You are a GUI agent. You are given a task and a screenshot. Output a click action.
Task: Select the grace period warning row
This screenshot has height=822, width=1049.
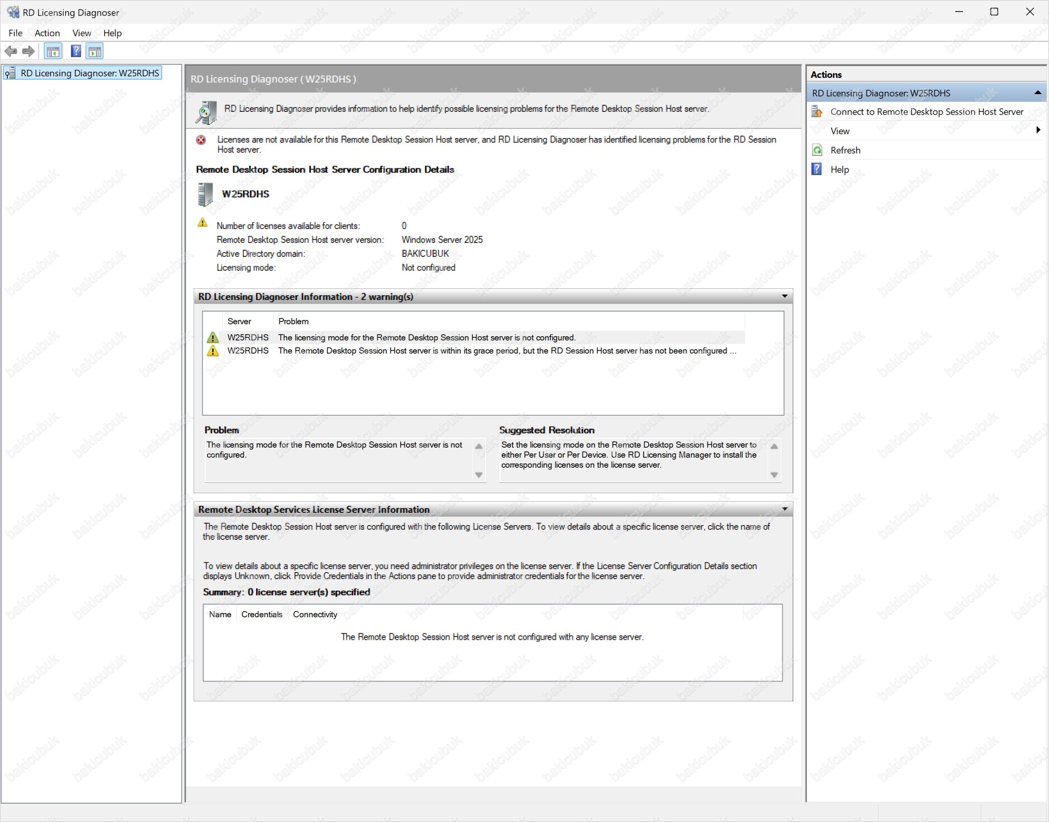481,351
